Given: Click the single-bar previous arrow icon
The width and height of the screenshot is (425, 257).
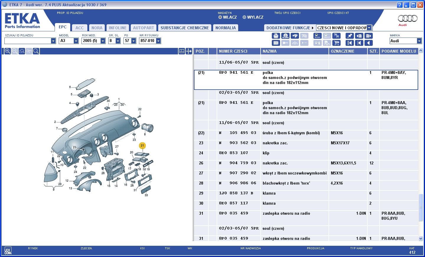Looking at the screenshot, I should 359,43.
